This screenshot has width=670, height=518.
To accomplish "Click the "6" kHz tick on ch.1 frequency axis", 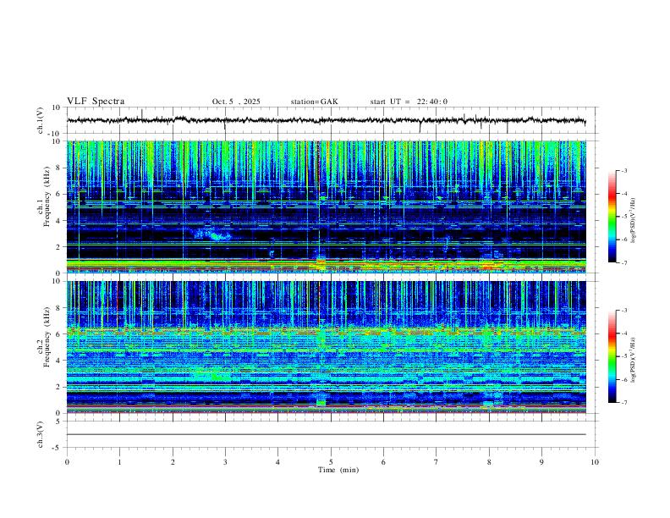I will (x=58, y=194).
